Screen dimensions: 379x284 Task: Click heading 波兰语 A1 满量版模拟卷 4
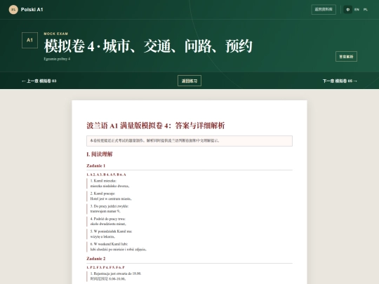pos(155,126)
